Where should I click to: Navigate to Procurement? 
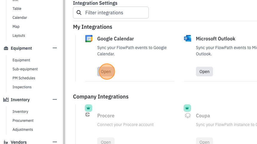[x=23, y=121]
